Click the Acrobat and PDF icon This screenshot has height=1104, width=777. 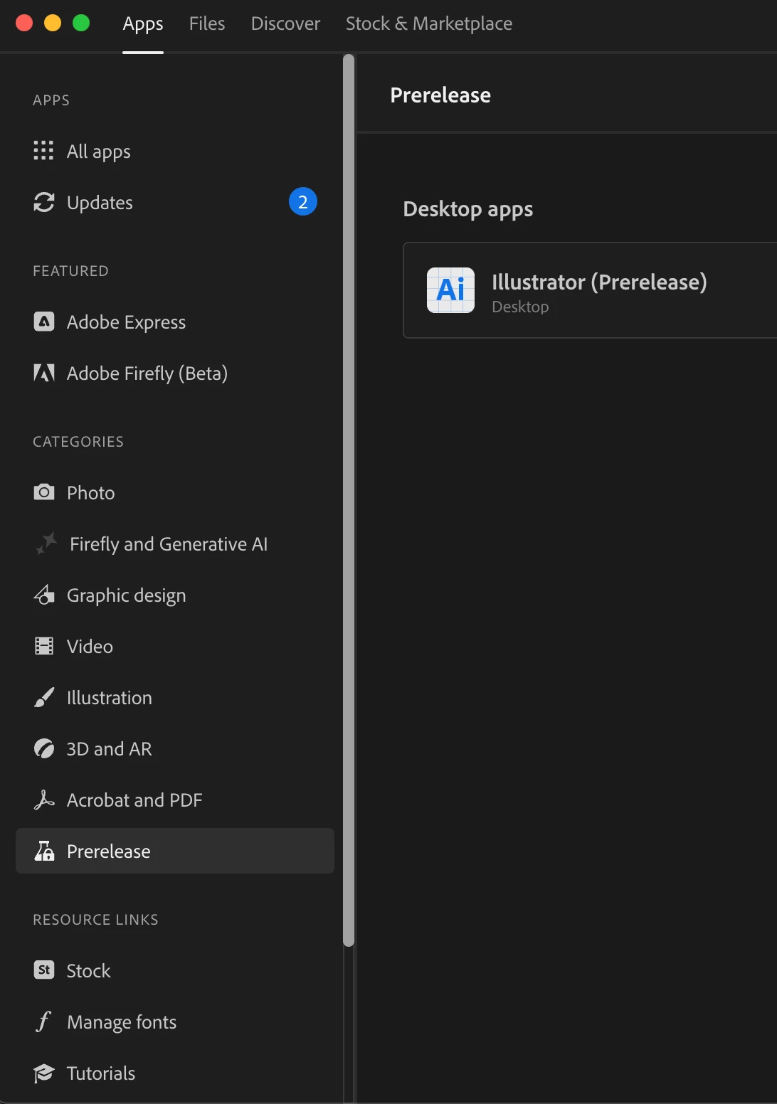click(44, 800)
